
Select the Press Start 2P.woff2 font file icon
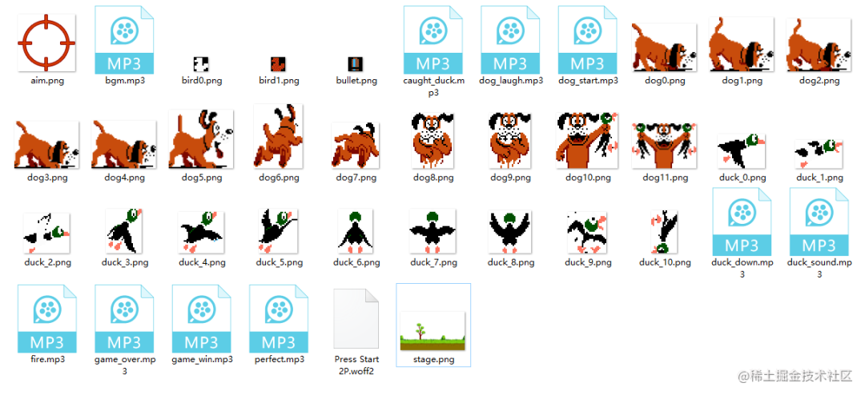click(356, 318)
